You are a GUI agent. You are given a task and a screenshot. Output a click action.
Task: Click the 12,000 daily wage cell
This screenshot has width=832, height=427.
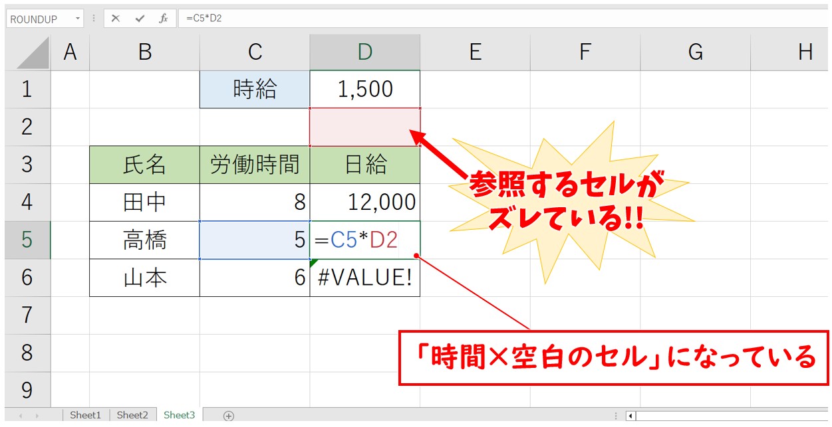pyautogui.click(x=364, y=203)
